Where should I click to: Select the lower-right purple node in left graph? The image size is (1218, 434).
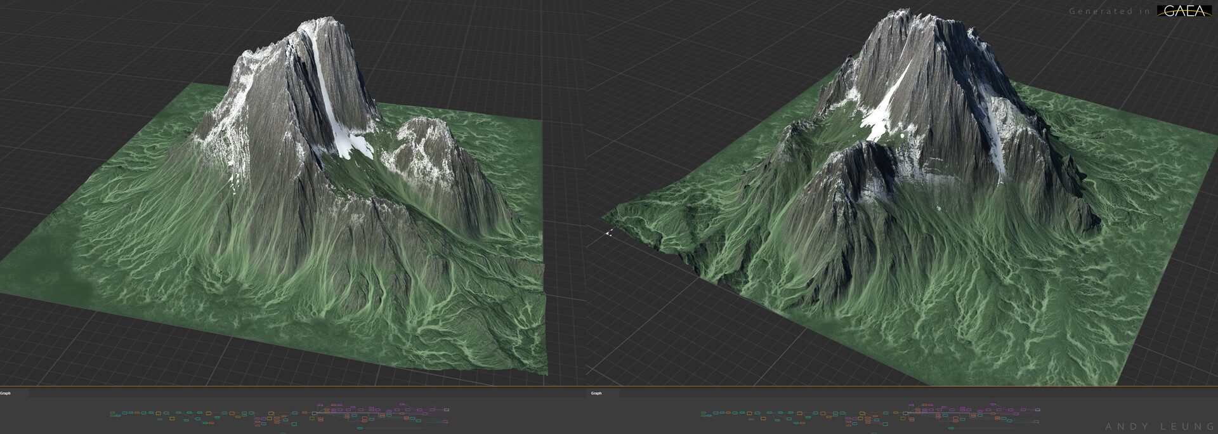coord(445,420)
